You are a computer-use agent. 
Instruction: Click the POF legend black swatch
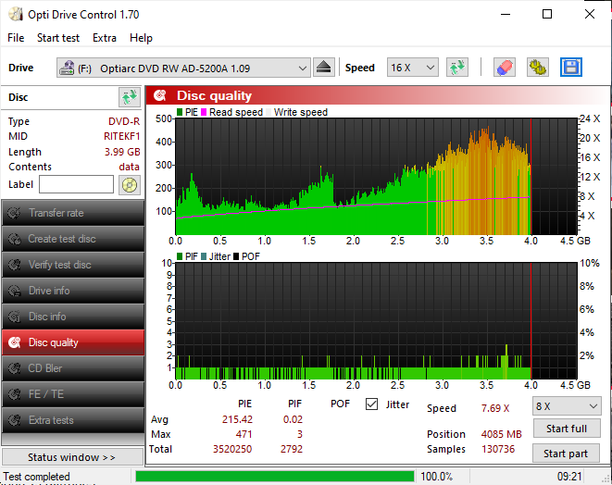236,256
